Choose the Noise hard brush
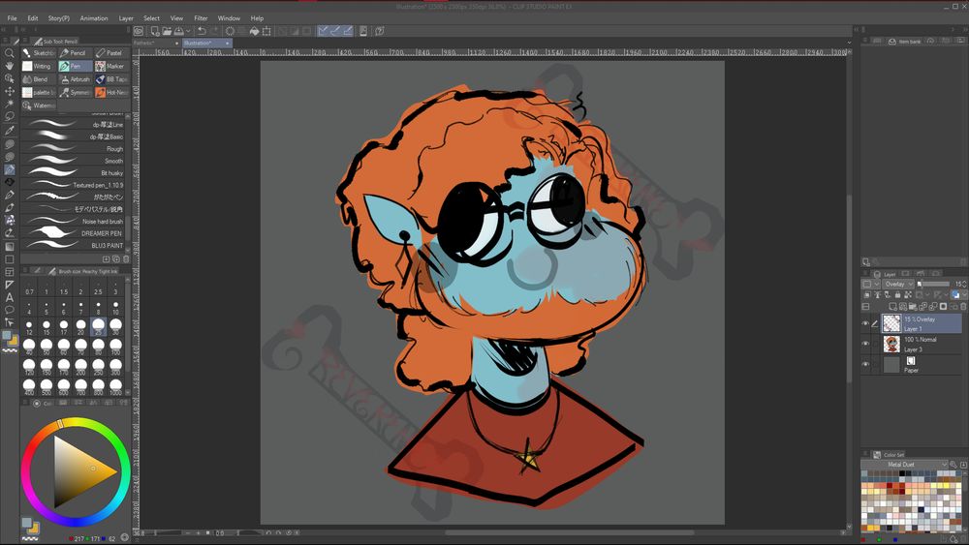The width and height of the screenshot is (969, 545). coord(75,221)
